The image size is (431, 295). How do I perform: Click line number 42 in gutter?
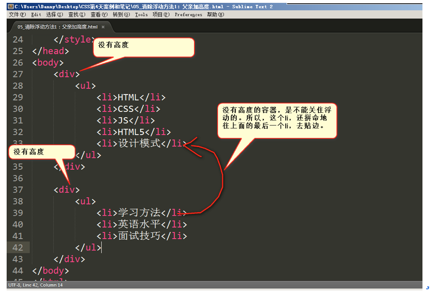click(x=18, y=248)
